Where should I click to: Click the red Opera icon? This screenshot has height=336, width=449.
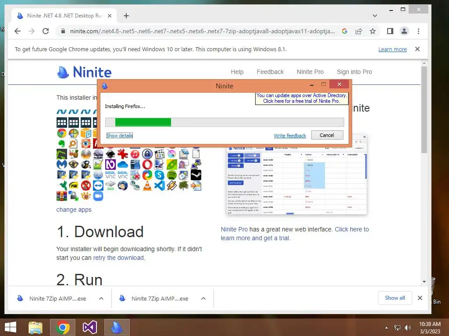[x=147, y=164]
